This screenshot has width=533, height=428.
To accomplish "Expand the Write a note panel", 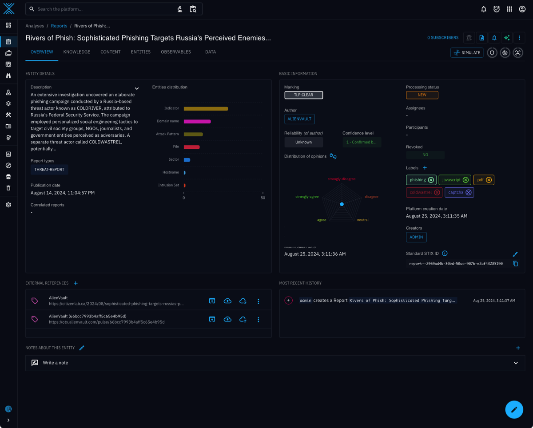I will 516,363.
